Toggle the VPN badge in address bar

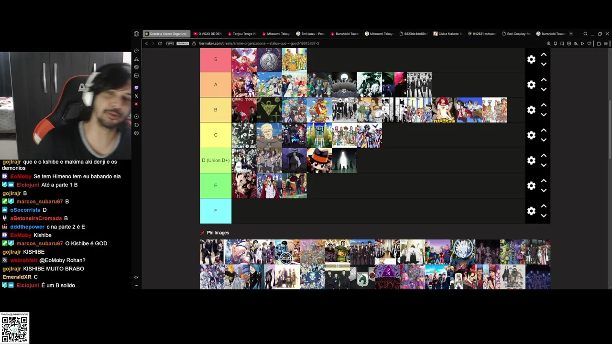click(170, 43)
